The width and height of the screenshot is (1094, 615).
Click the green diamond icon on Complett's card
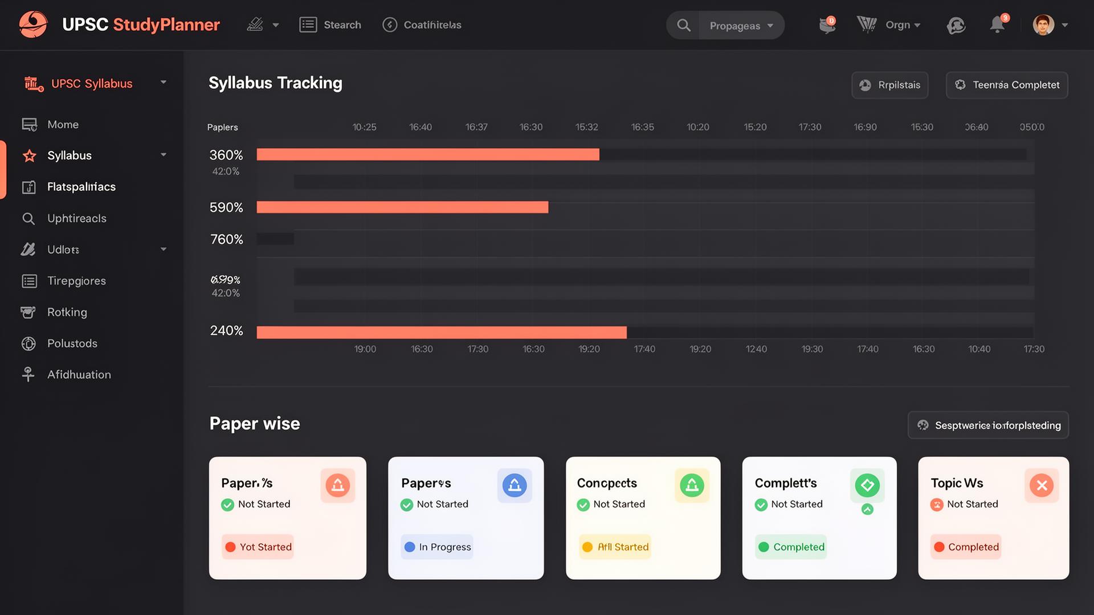click(867, 485)
